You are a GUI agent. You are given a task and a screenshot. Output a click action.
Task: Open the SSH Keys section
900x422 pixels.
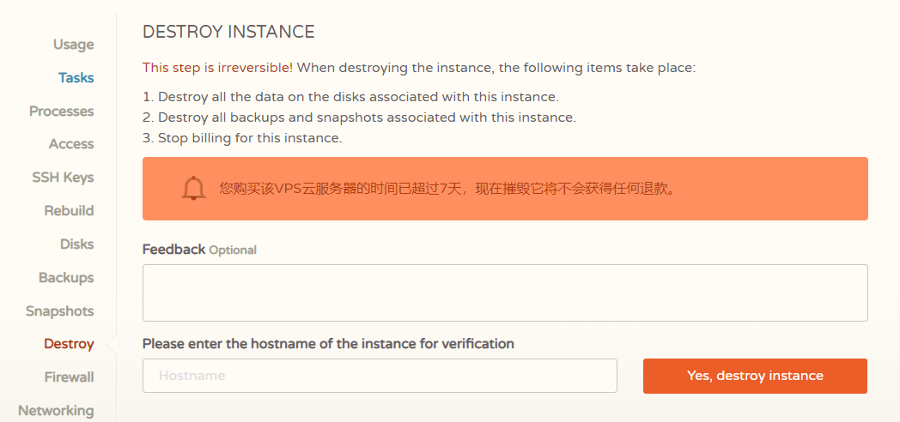[63, 178]
